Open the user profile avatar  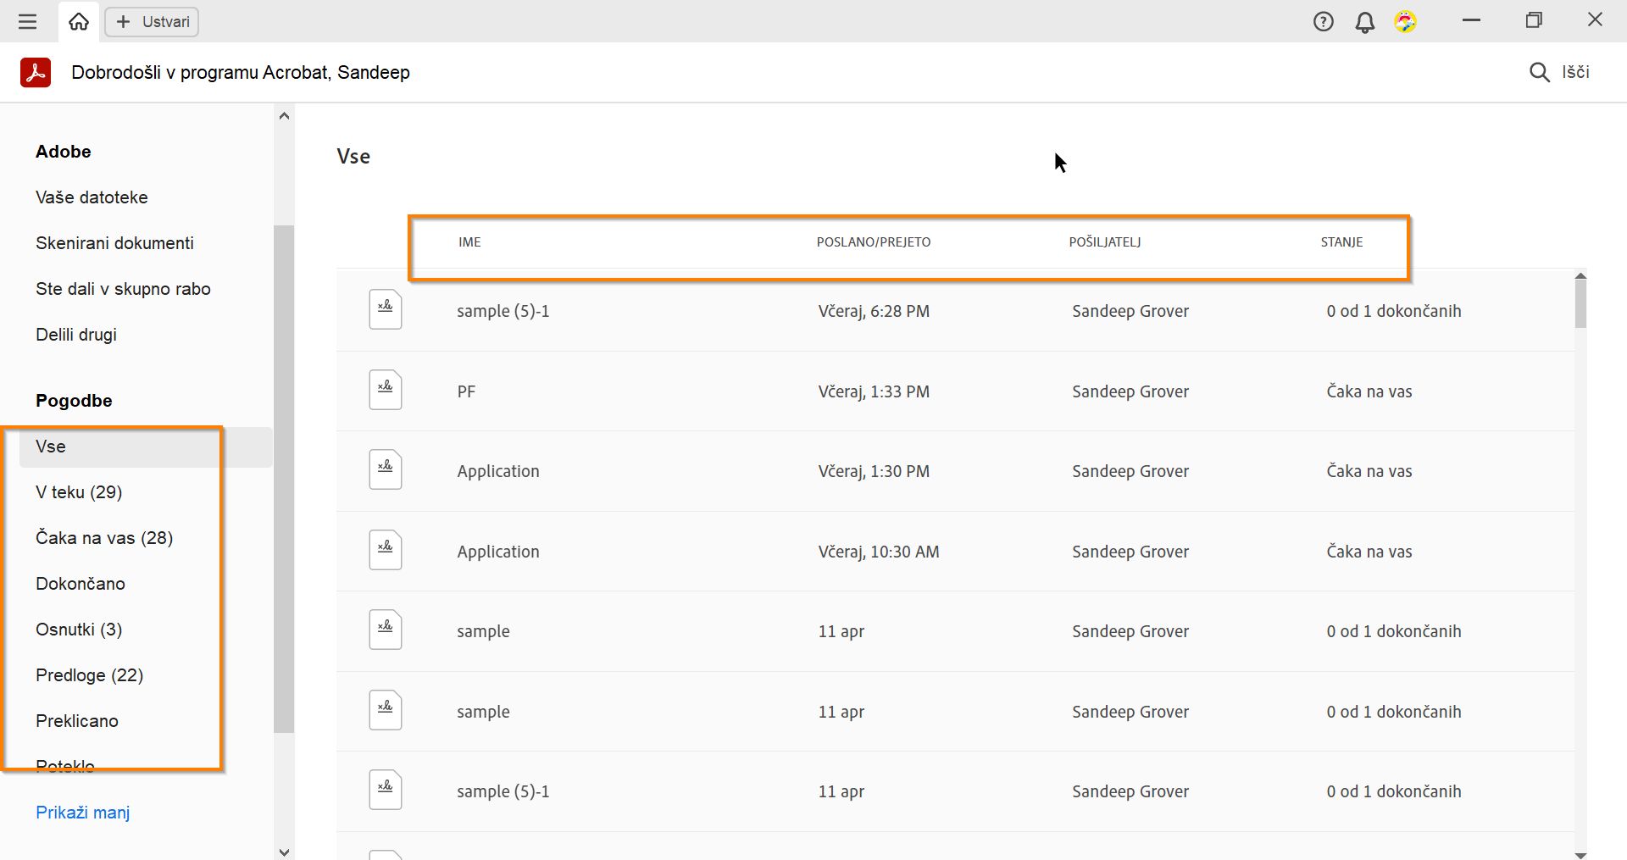(x=1405, y=22)
